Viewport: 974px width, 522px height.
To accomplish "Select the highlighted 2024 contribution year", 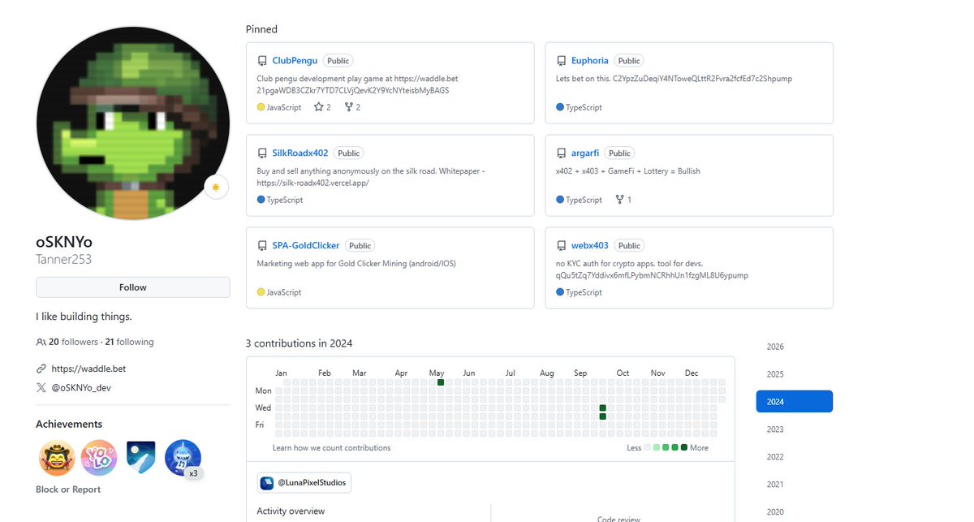I will (x=794, y=402).
